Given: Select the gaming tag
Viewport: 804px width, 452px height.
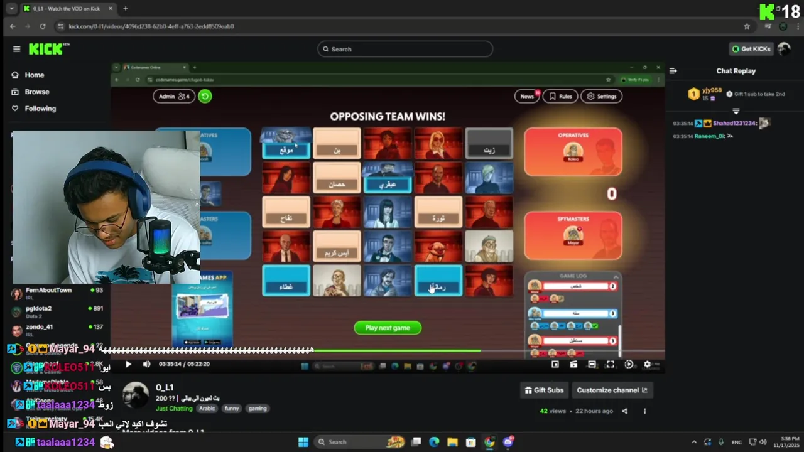Looking at the screenshot, I should coord(258,409).
